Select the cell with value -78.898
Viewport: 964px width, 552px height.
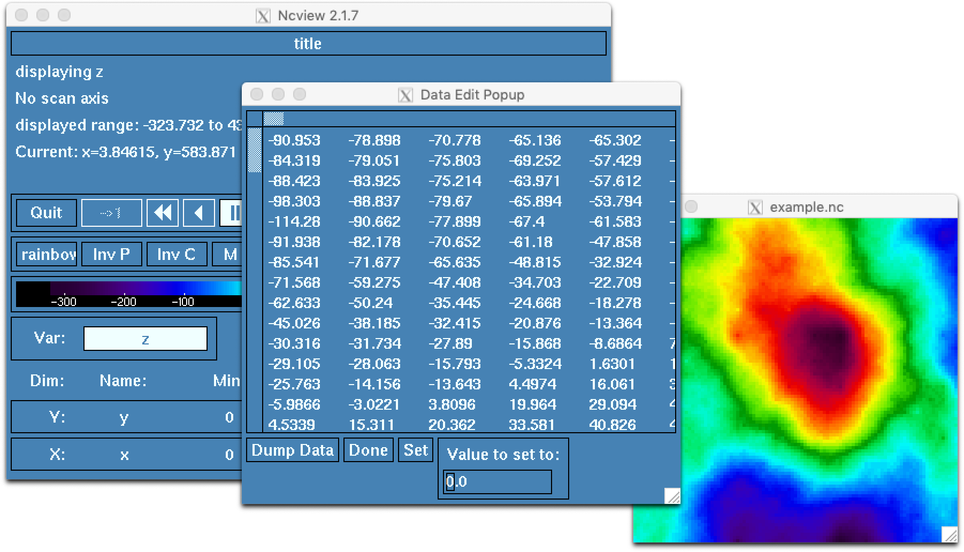tap(374, 140)
